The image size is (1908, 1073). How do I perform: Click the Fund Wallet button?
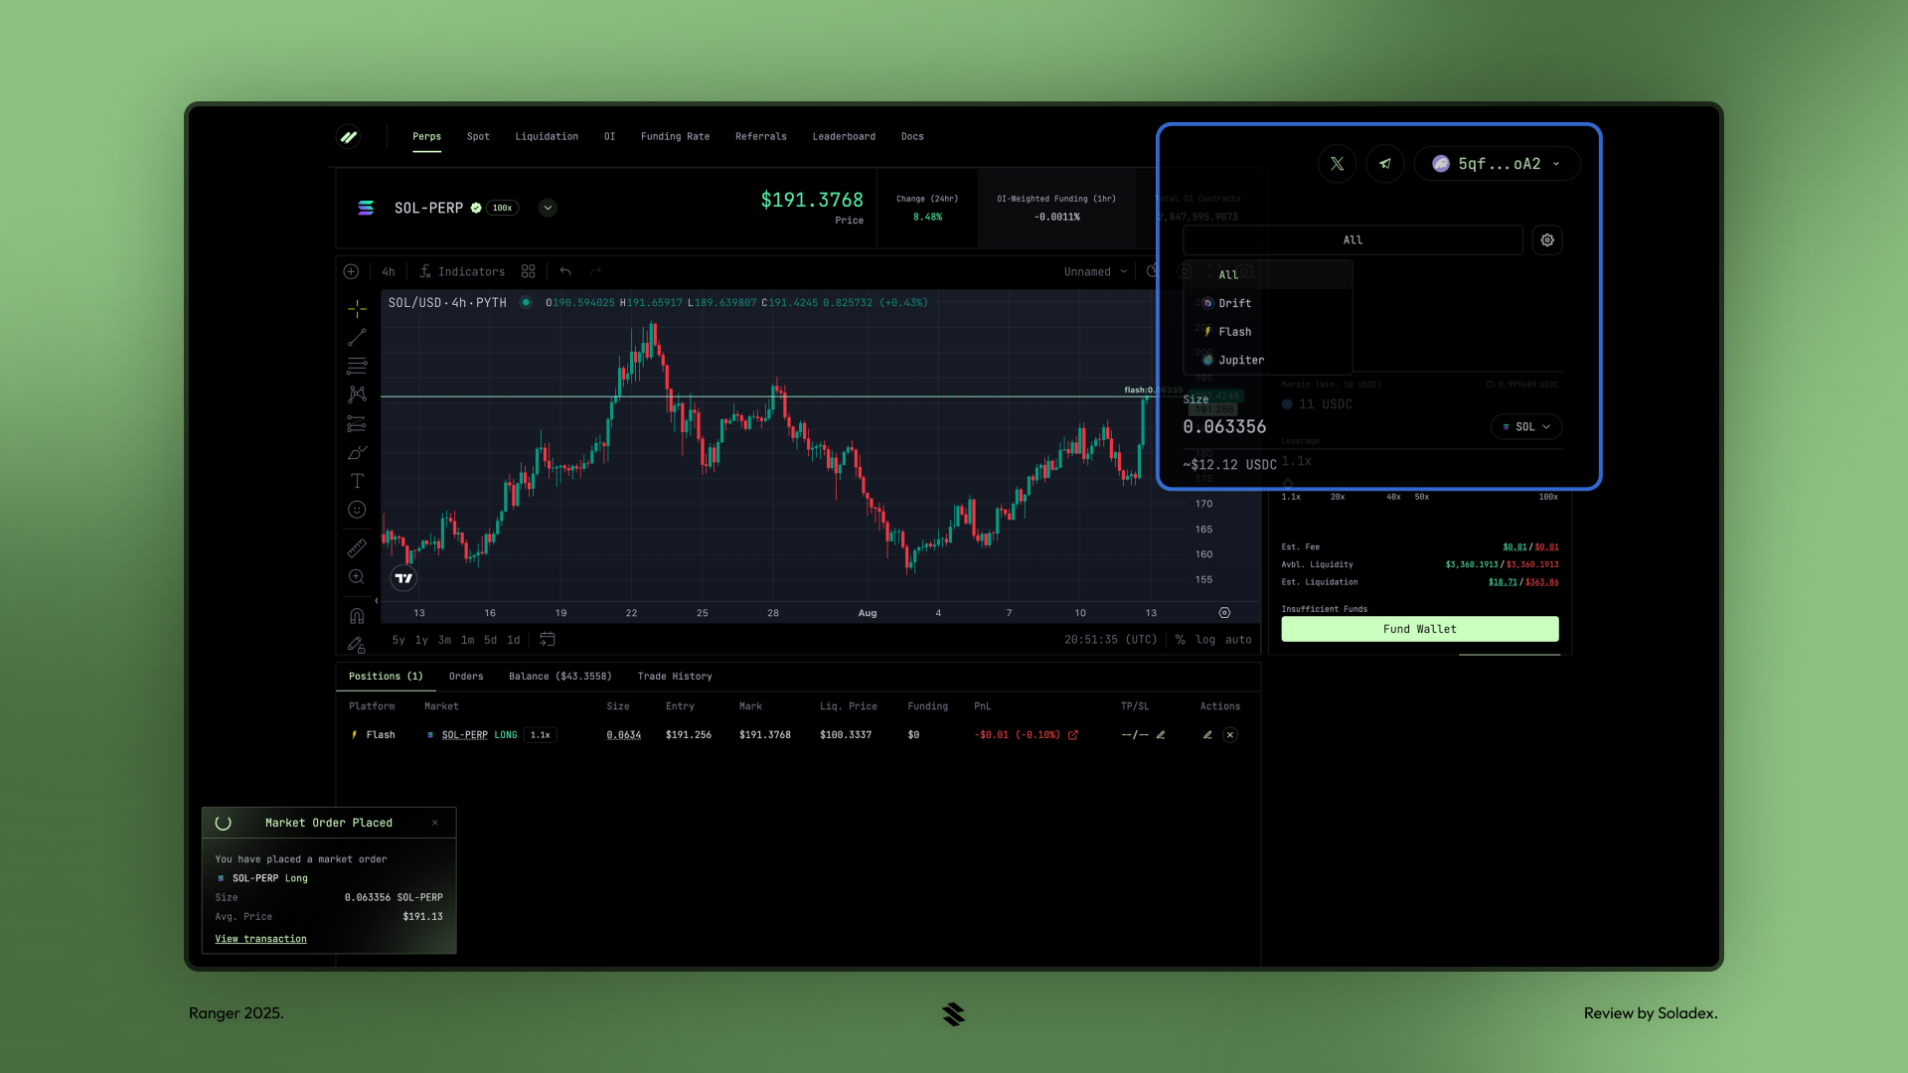pos(1419,630)
